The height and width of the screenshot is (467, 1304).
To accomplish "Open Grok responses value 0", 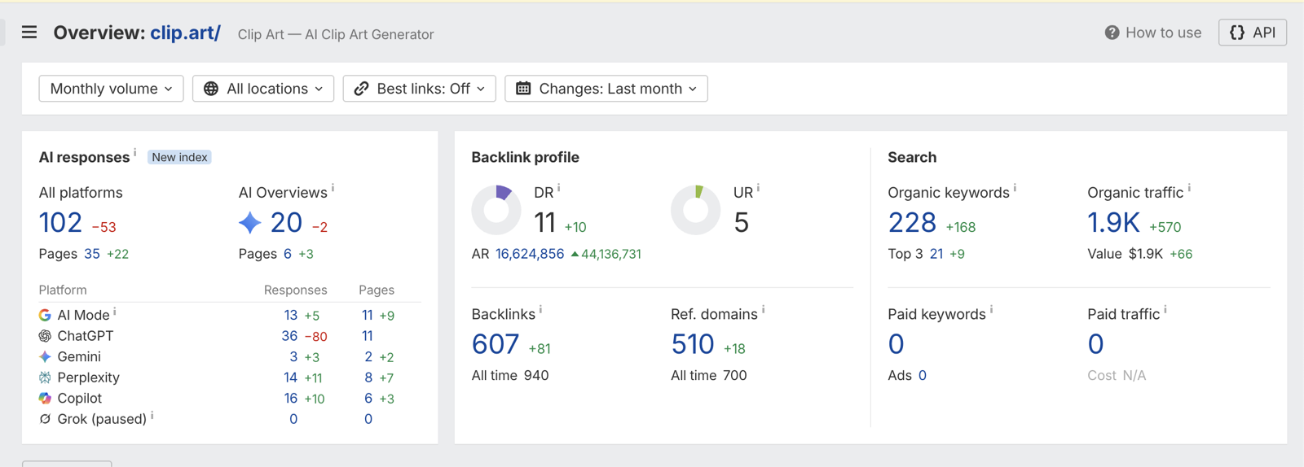I will point(293,419).
